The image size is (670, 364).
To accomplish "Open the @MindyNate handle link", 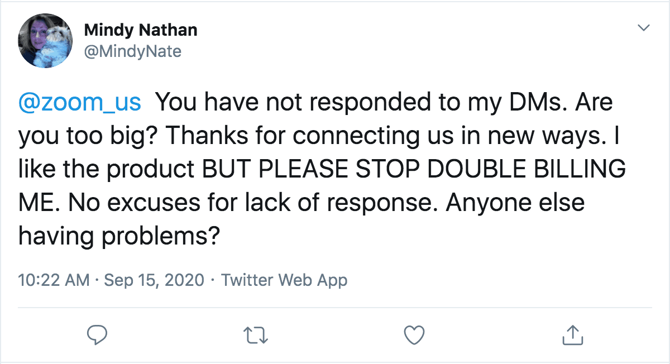I will [132, 51].
